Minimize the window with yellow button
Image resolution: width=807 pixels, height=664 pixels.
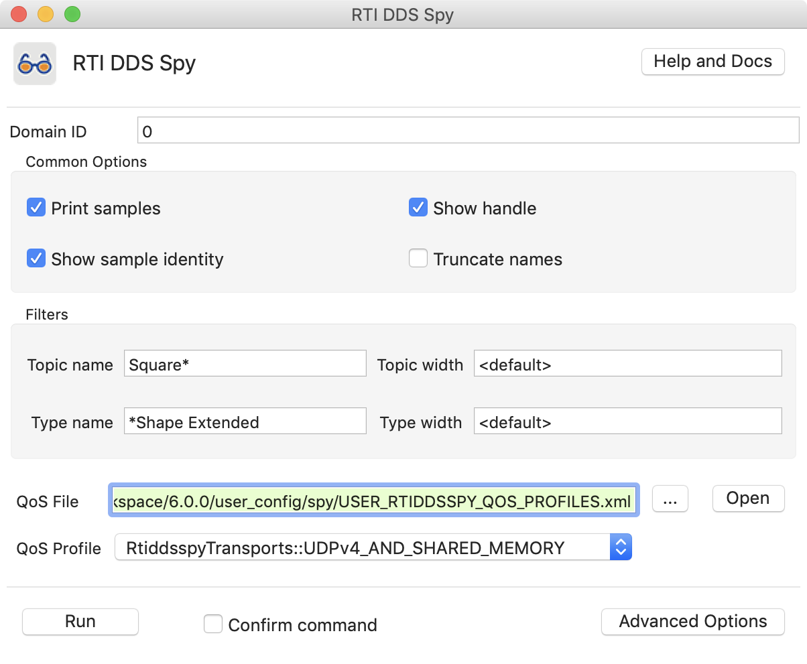tap(46, 14)
